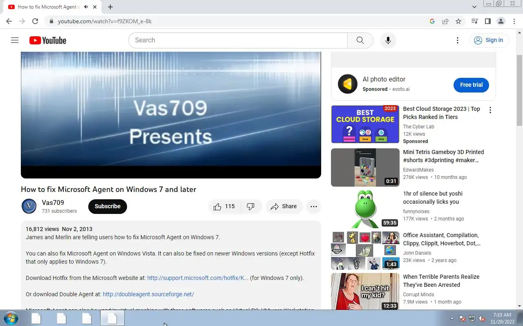The image size is (523, 326).
Task: Start voice search with the microphone
Action: click(388, 40)
